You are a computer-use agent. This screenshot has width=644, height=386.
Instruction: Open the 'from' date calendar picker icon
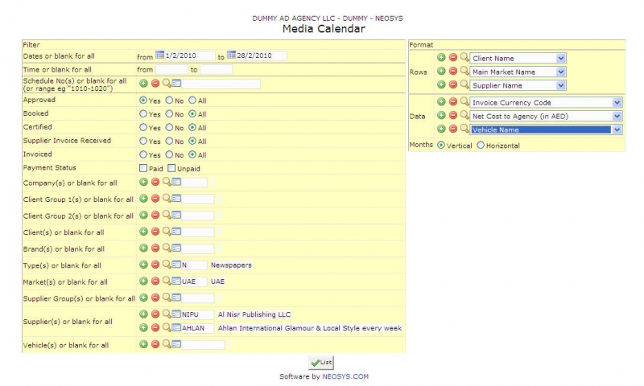159,55
